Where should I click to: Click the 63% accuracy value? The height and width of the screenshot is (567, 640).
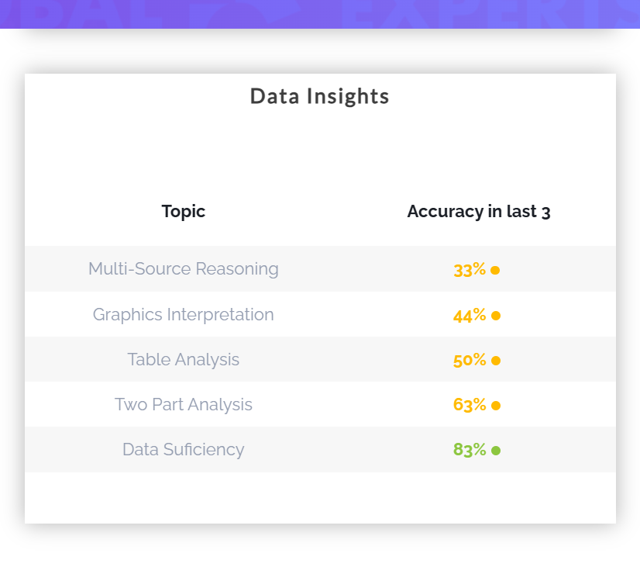coord(470,405)
